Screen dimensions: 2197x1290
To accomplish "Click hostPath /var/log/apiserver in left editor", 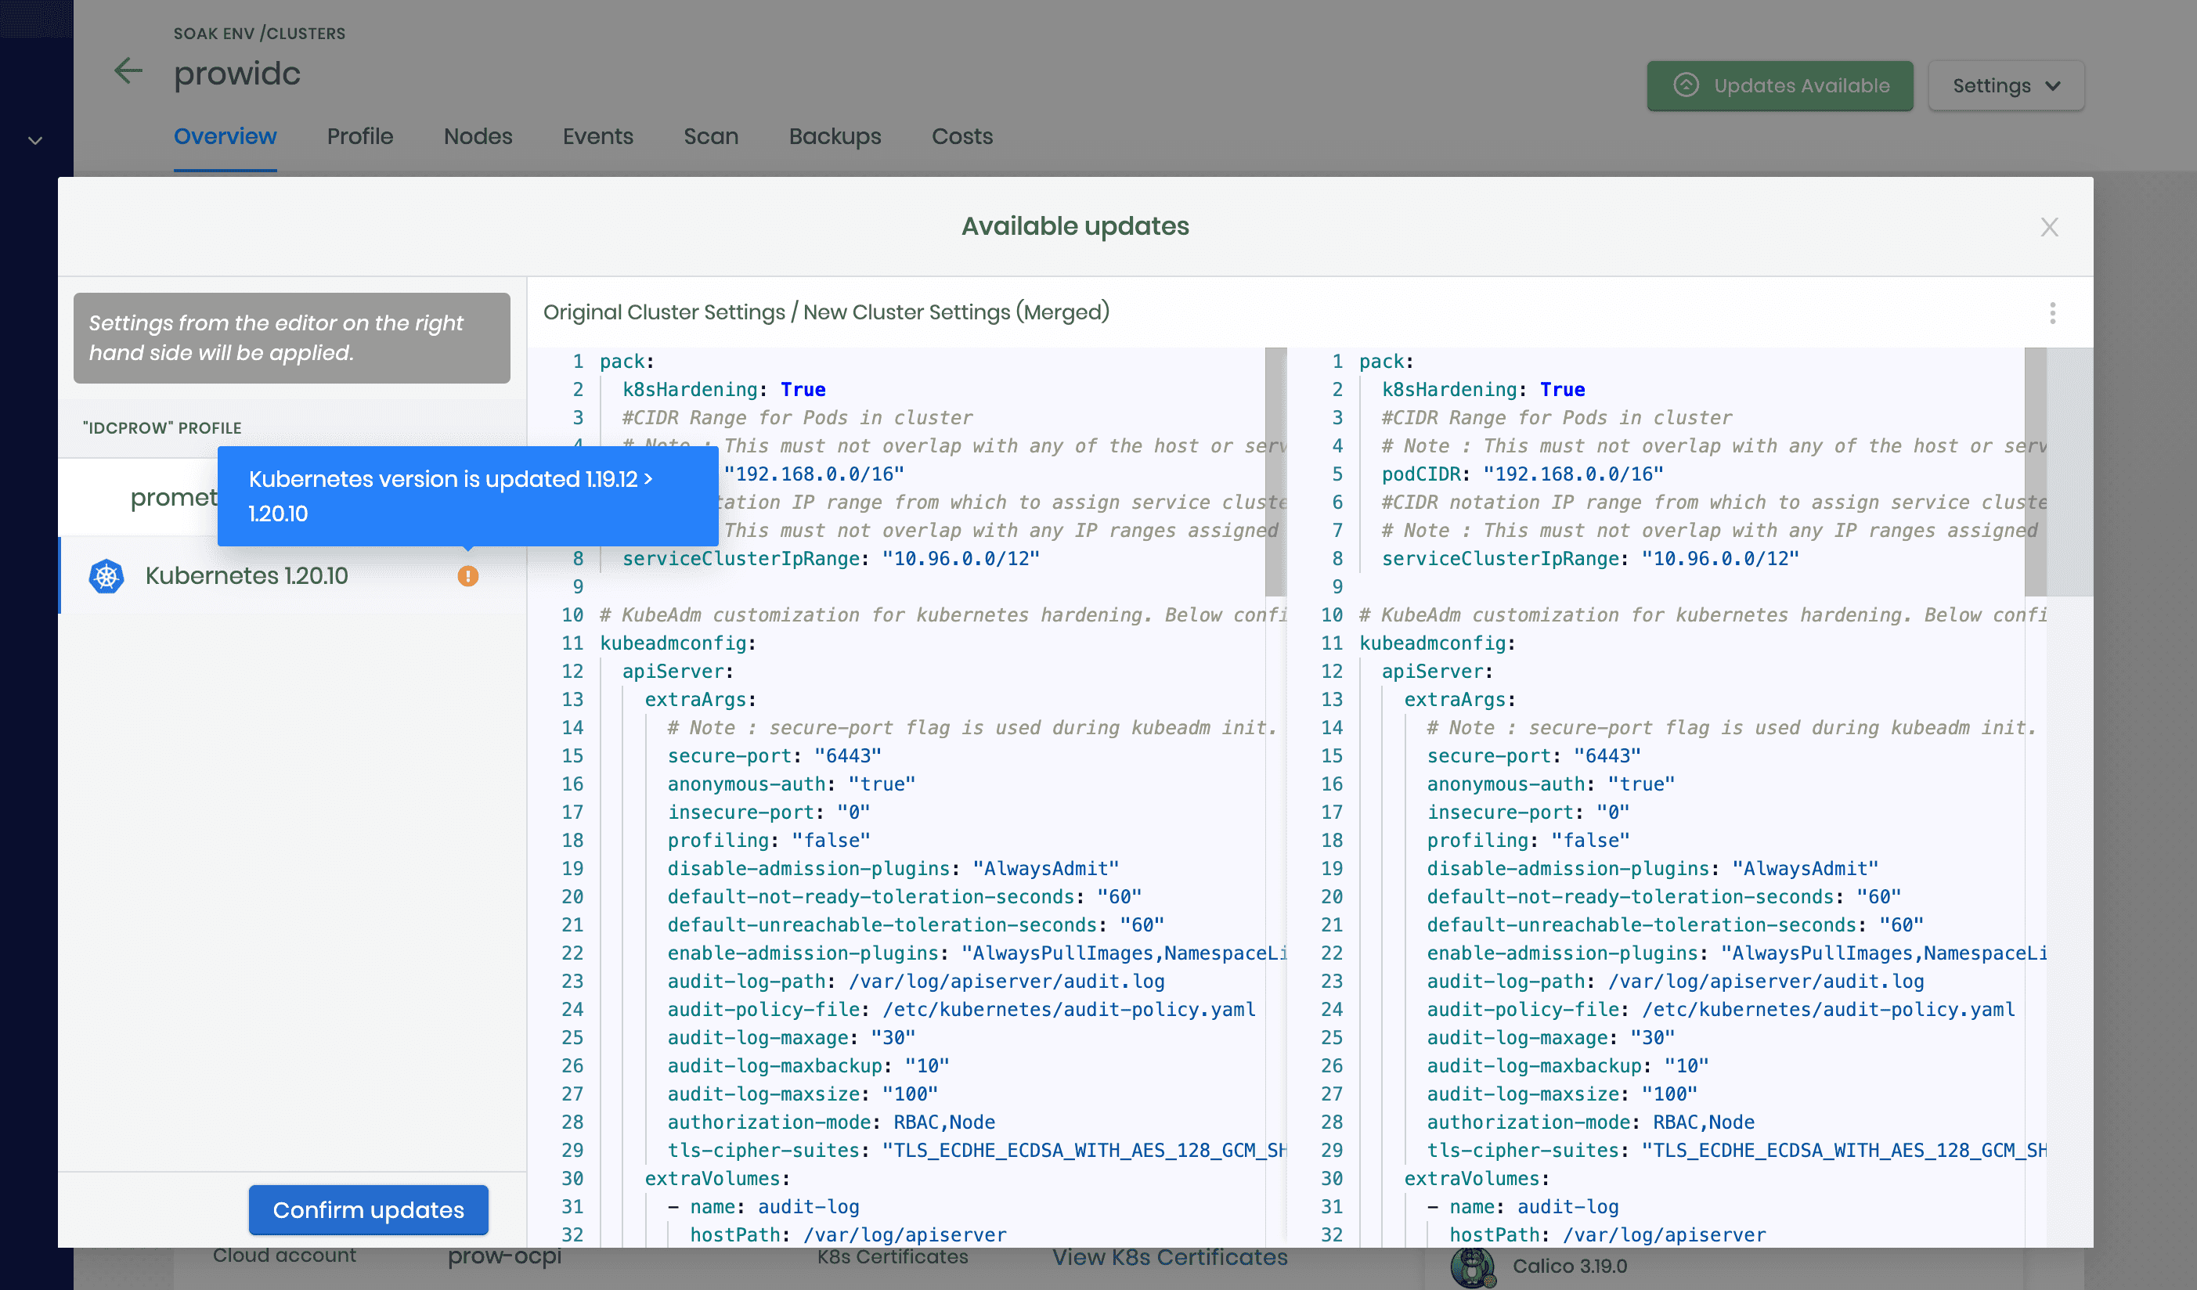I will (x=847, y=1235).
